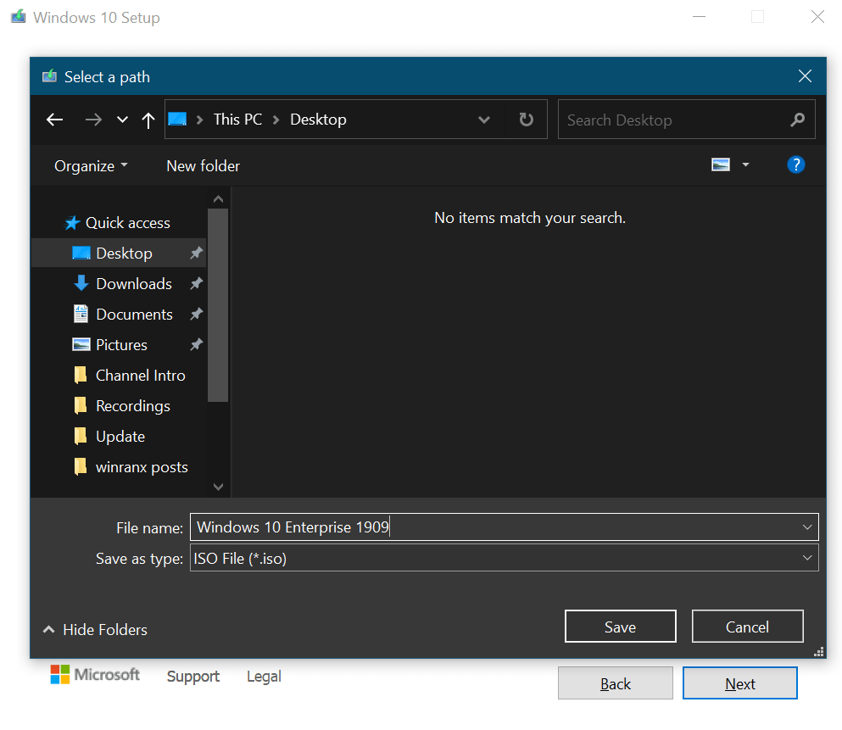Cancel the Select a path dialog
Image resolution: width=842 pixels, height=730 pixels.
[748, 627]
